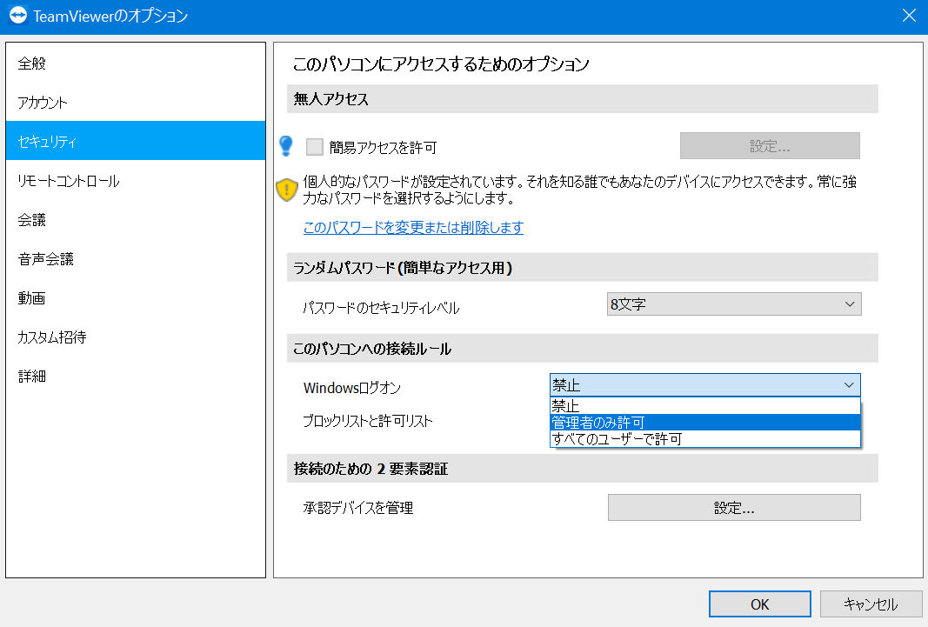The height and width of the screenshot is (627, 928).
Task: Open the 全般 settings category
Action: tap(136, 63)
